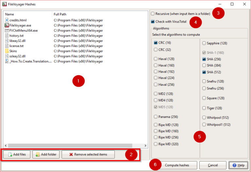Tick the Whirlpool1 (512) checkbox
The height and width of the screenshot is (172, 251).
pos(204,125)
